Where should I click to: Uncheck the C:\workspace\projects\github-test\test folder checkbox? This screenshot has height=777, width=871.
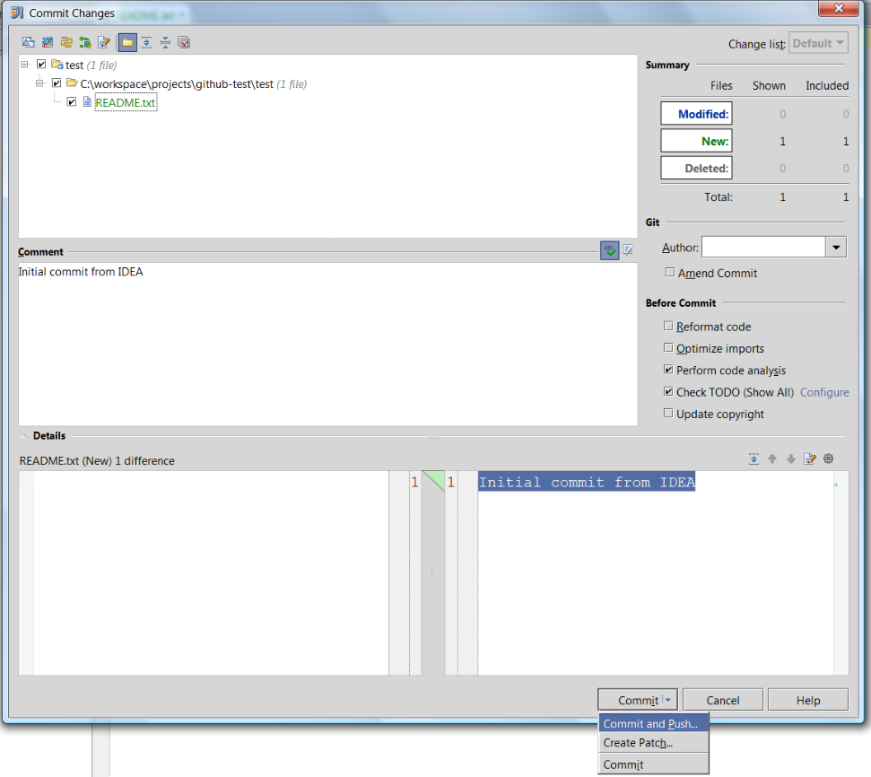pyautogui.click(x=57, y=83)
